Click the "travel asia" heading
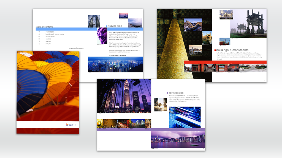282x158 pixels. pos(115,26)
